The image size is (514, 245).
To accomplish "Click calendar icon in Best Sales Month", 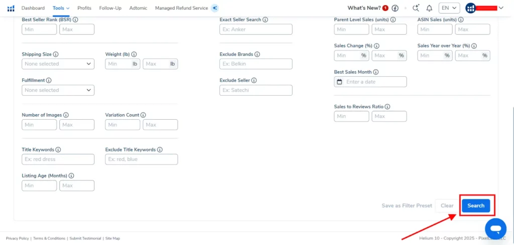I will (340, 82).
